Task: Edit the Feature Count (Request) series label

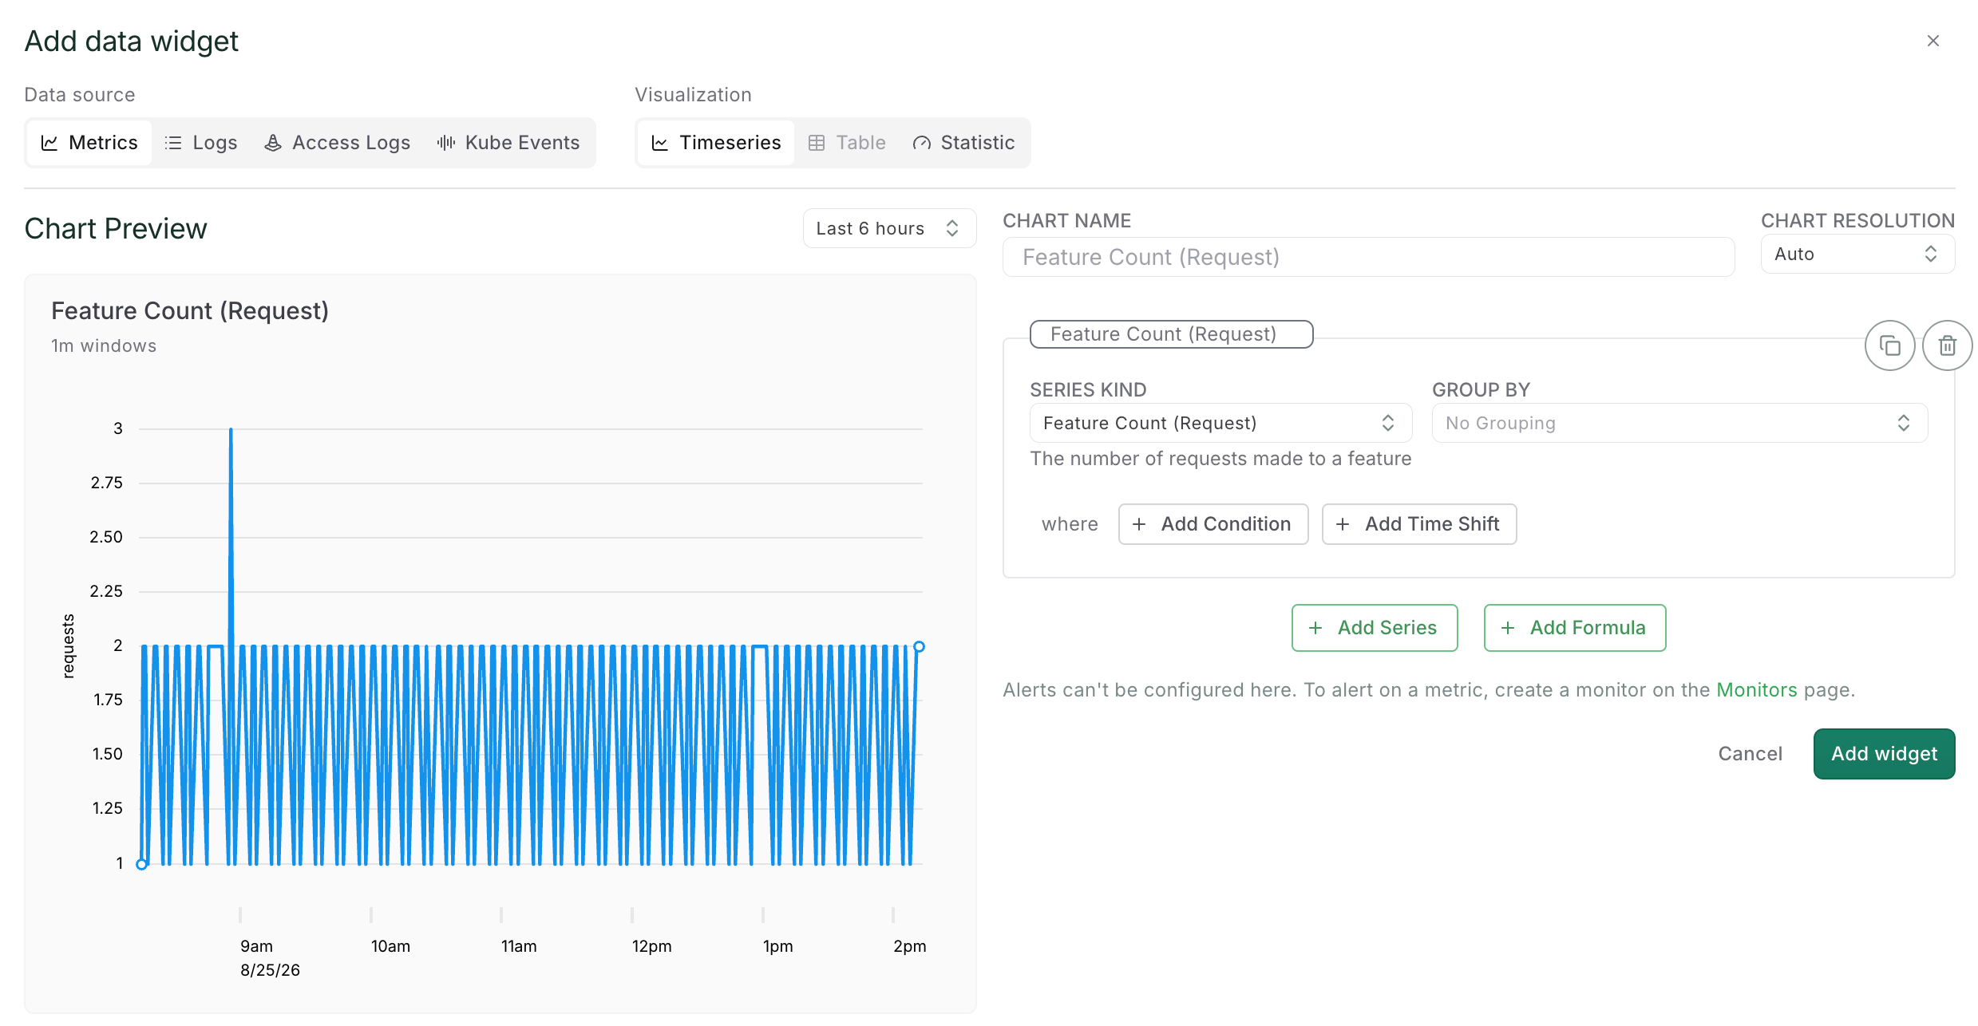Action: coord(1171,334)
